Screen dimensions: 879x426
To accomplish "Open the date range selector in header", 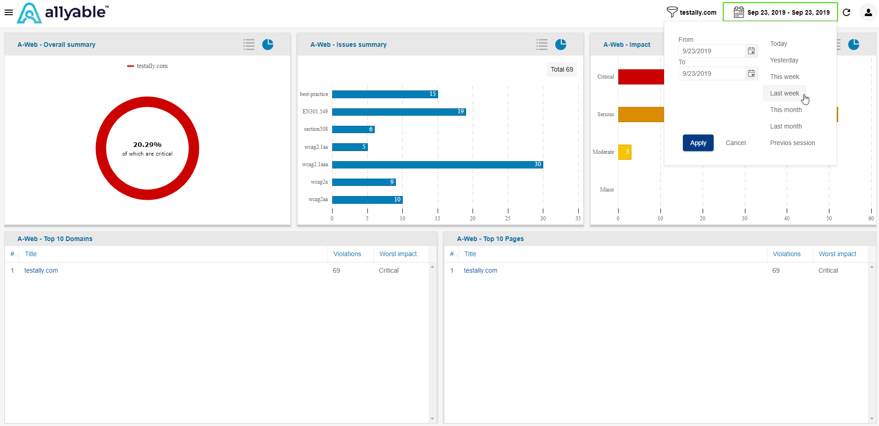I will point(780,12).
